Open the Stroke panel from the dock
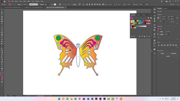The height and width of the screenshot is (101, 180). click(154, 25)
